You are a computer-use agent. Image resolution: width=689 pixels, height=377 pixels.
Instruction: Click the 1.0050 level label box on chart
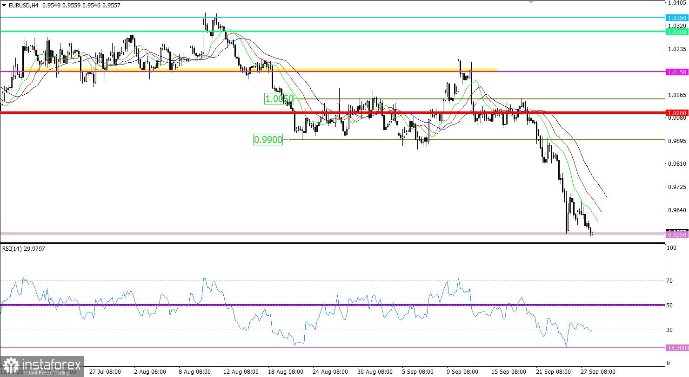click(x=279, y=98)
